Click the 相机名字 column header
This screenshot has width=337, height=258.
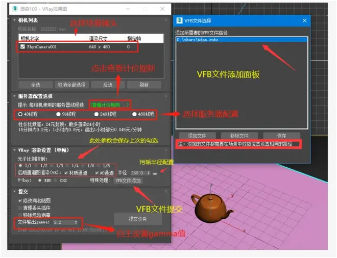53,38
